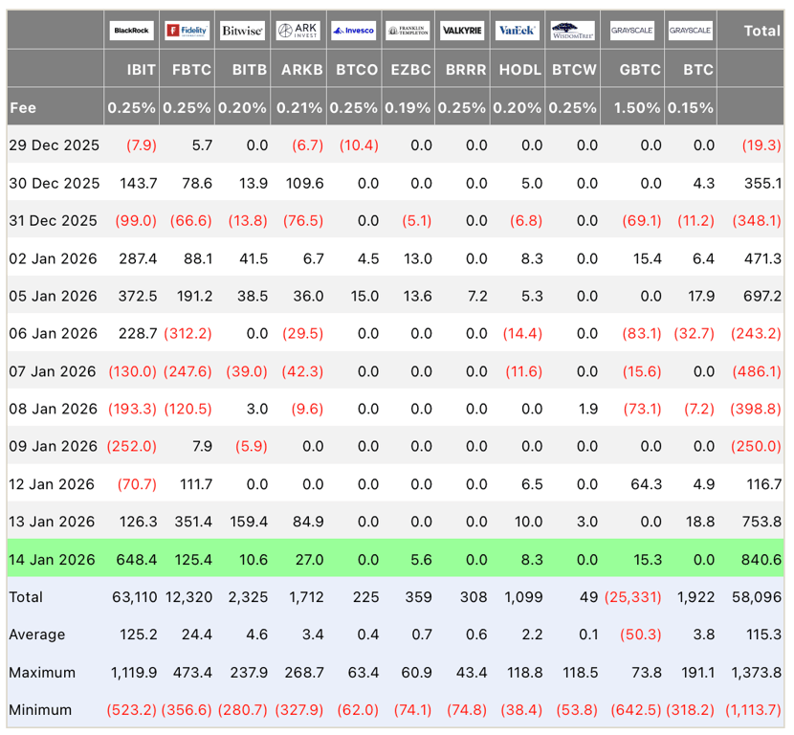Click the ARK Invest logo
The height and width of the screenshot is (735, 794).
click(x=298, y=31)
